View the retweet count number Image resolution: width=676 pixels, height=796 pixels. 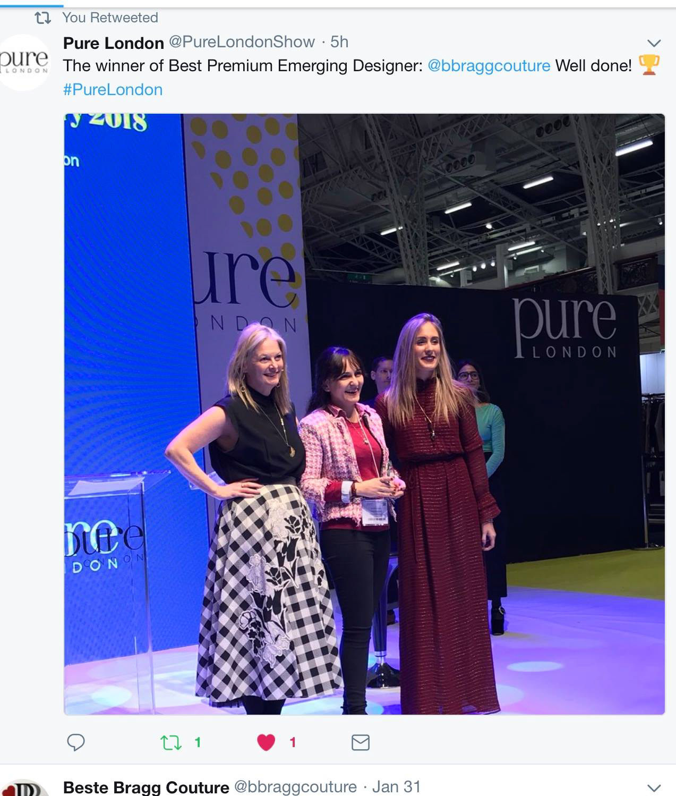click(198, 742)
